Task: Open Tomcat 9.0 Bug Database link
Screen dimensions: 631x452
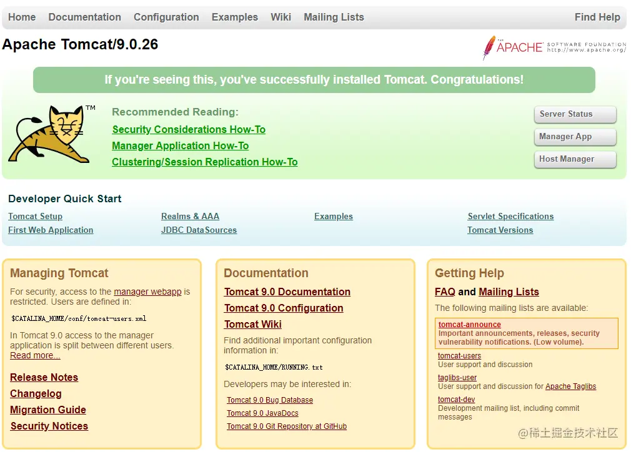Action: (x=270, y=400)
